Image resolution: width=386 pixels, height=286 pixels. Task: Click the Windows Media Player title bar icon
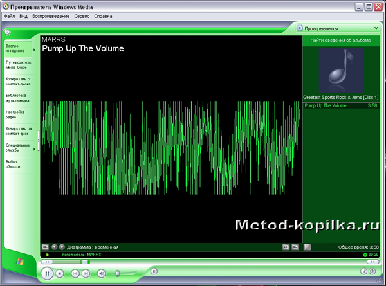pos(5,6)
